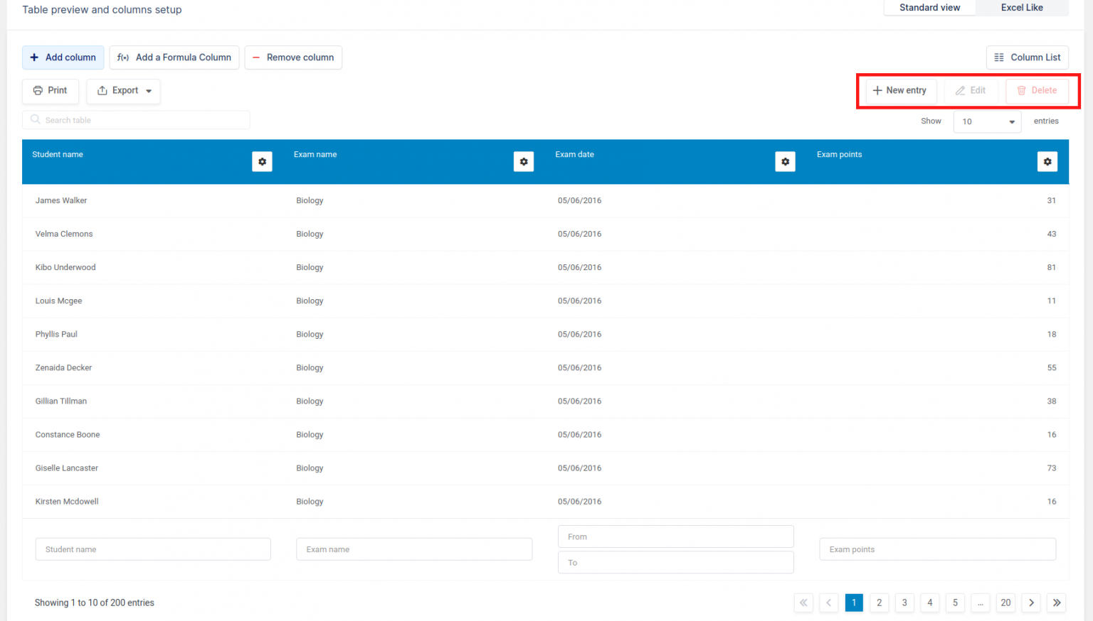Open Student name column settings gear
The width and height of the screenshot is (1093, 621).
click(262, 161)
